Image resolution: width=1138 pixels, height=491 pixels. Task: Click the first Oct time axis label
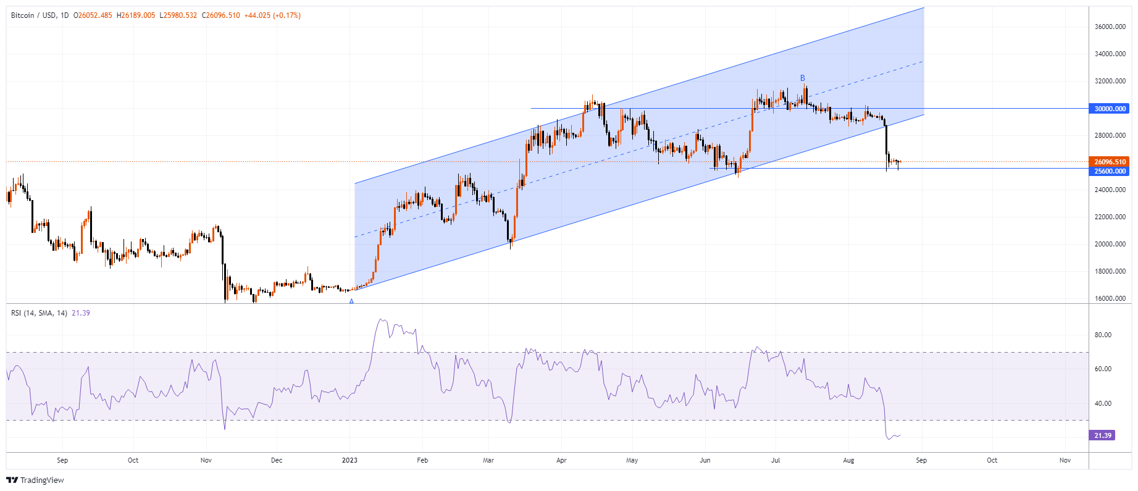coord(133,460)
